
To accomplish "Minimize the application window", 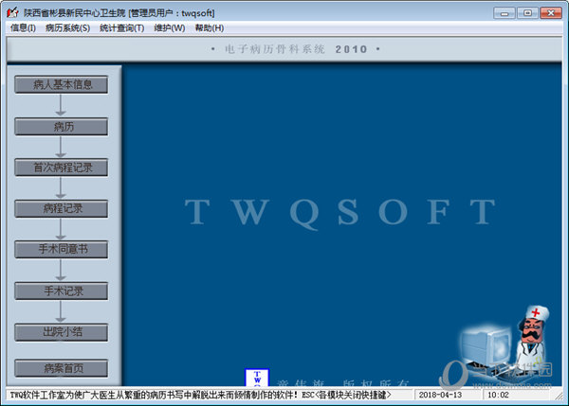I will coord(505,13).
